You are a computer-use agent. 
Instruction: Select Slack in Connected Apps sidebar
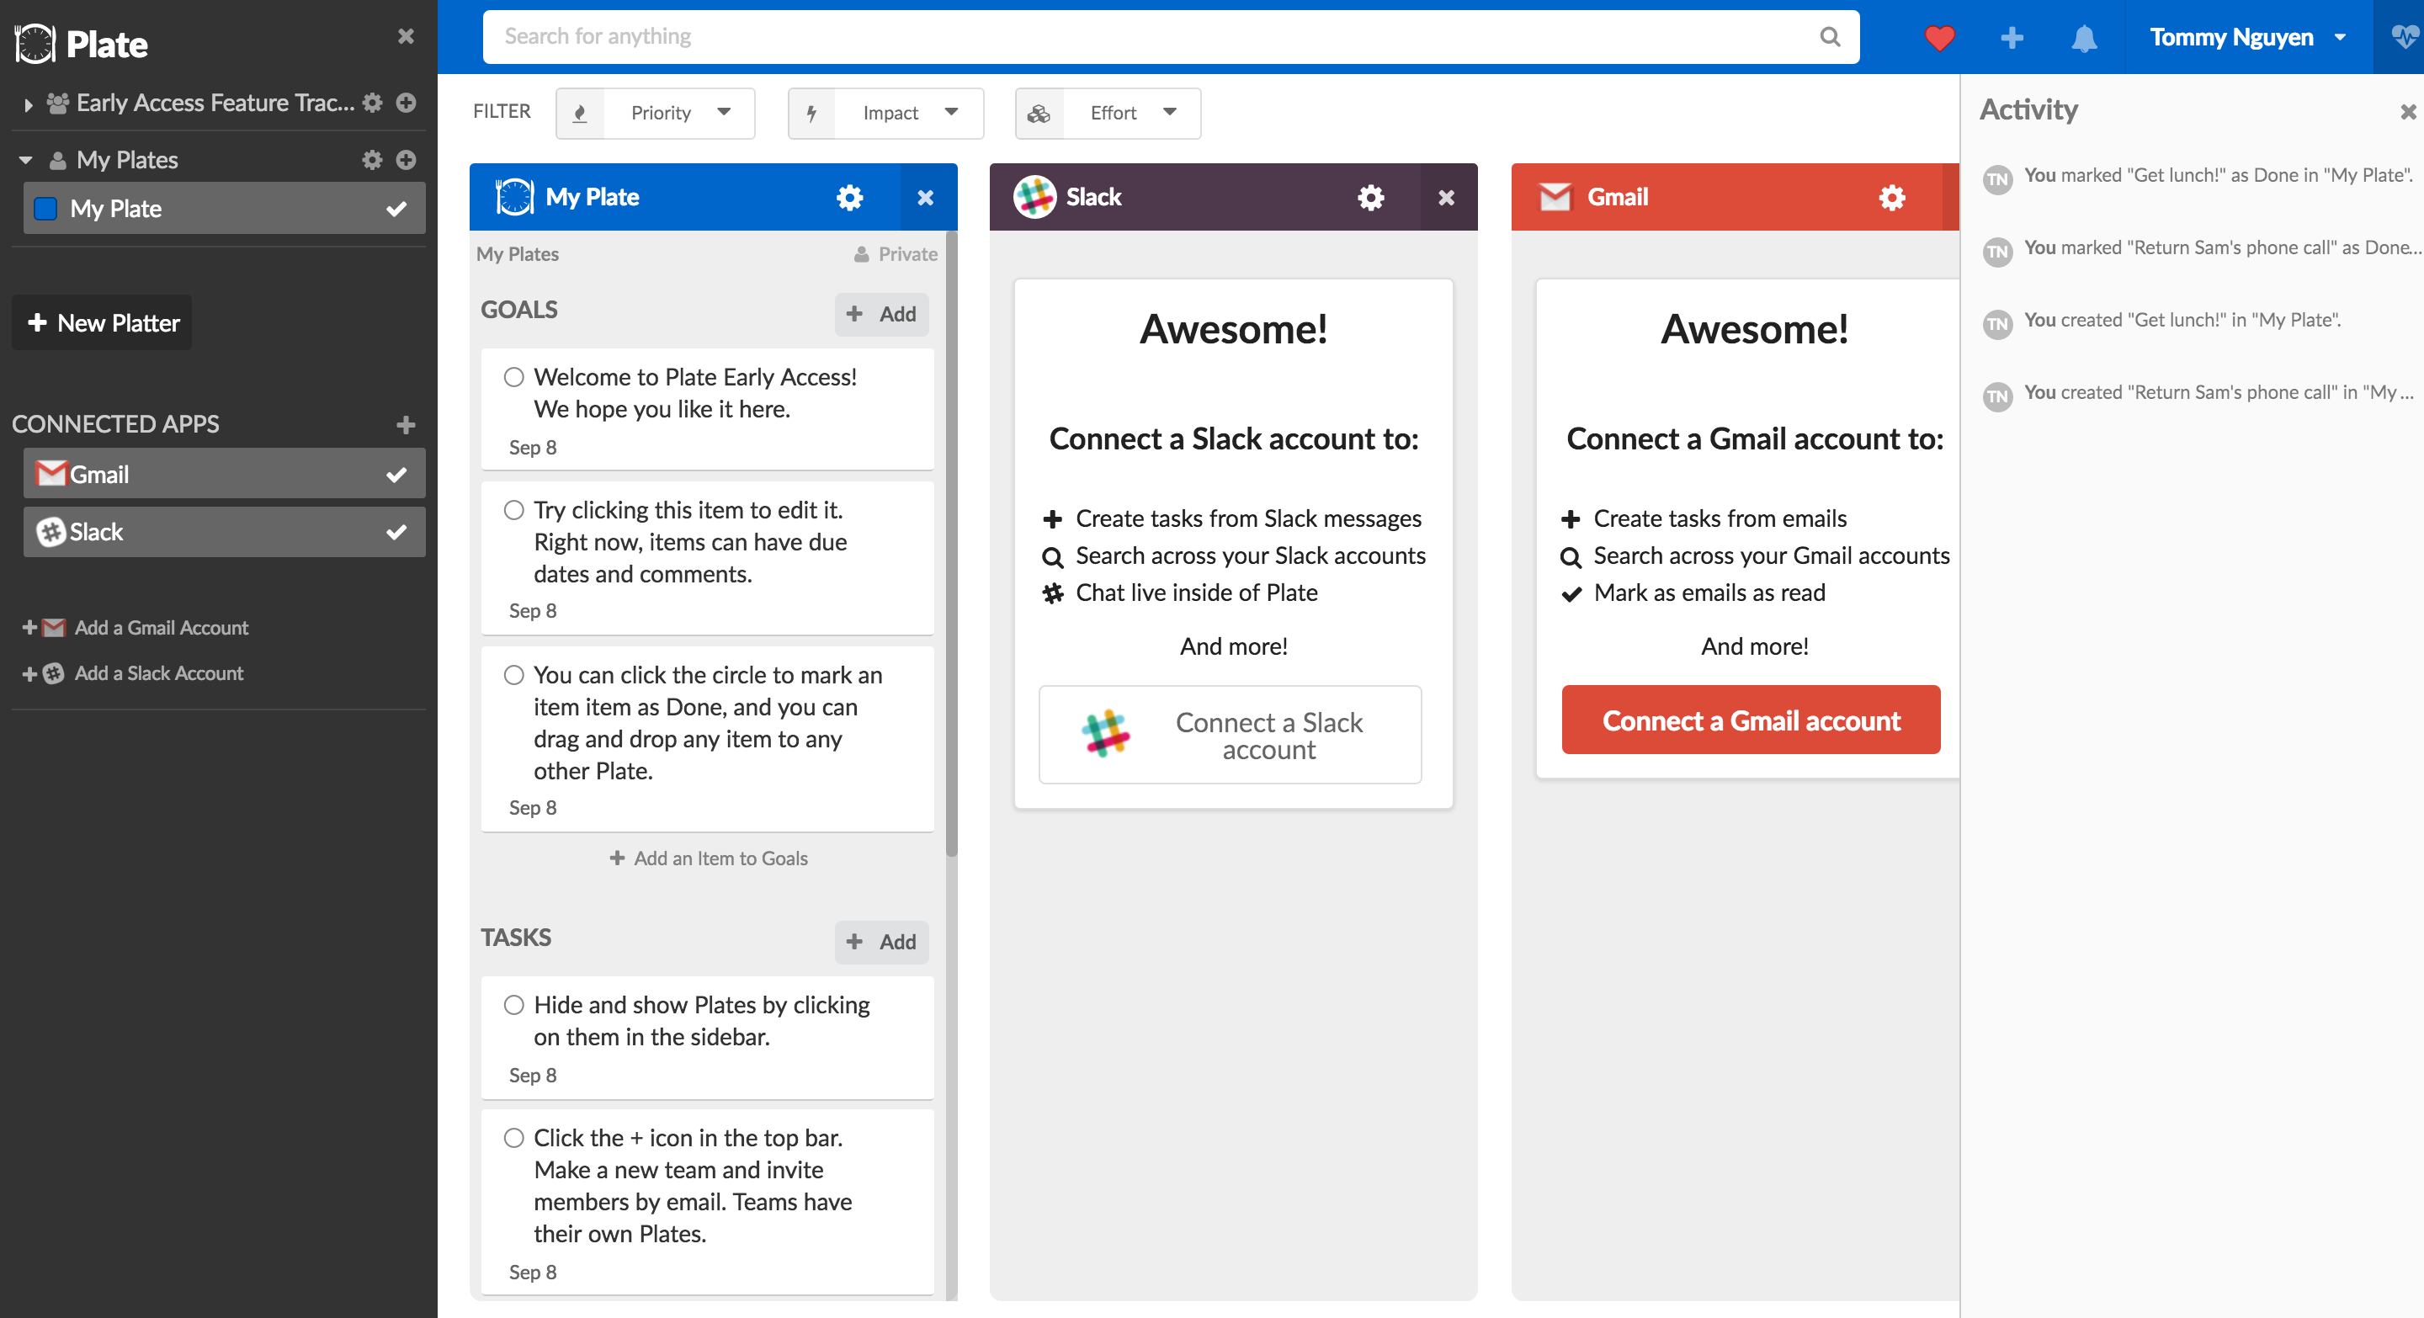[224, 532]
